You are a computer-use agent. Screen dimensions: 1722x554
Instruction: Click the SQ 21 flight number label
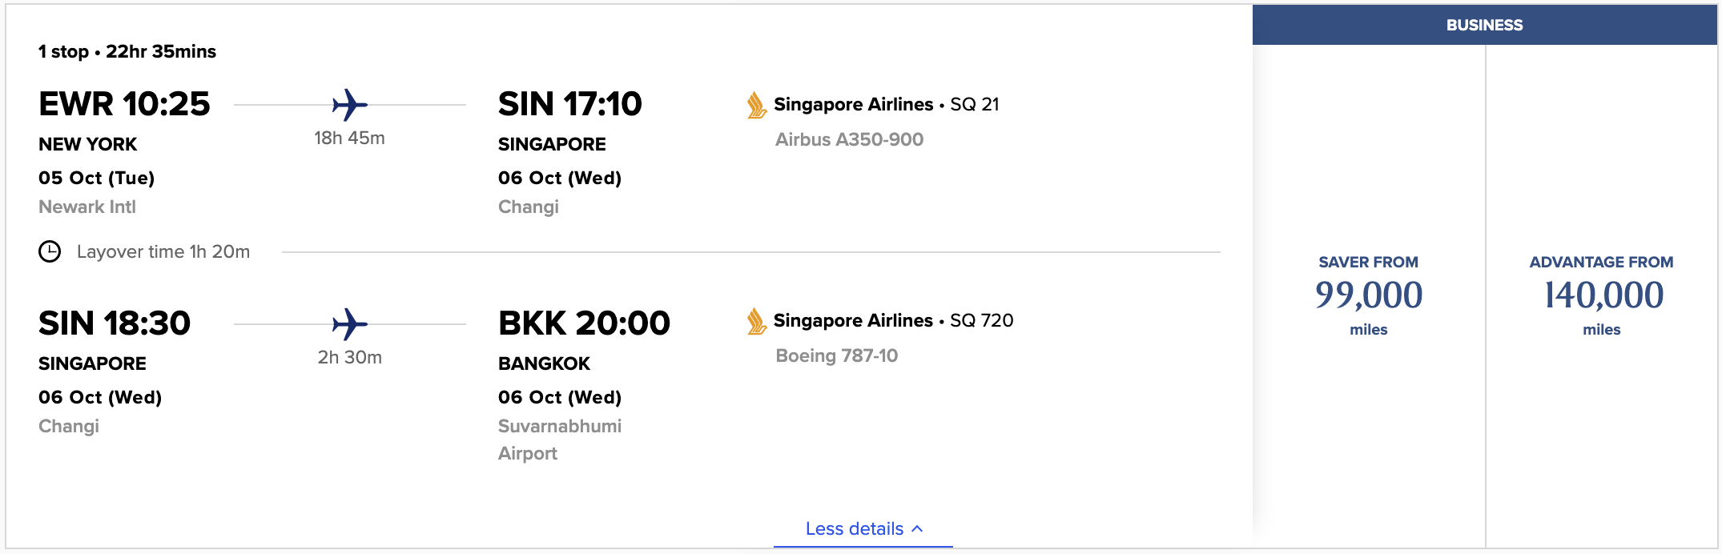[x=975, y=104]
